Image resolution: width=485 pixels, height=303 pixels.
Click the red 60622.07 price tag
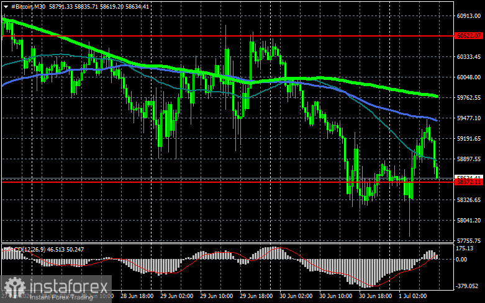tap(469, 36)
